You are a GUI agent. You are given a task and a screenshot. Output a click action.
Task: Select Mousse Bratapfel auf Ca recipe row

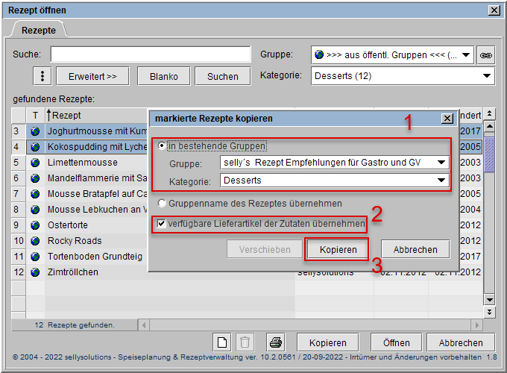(x=96, y=194)
